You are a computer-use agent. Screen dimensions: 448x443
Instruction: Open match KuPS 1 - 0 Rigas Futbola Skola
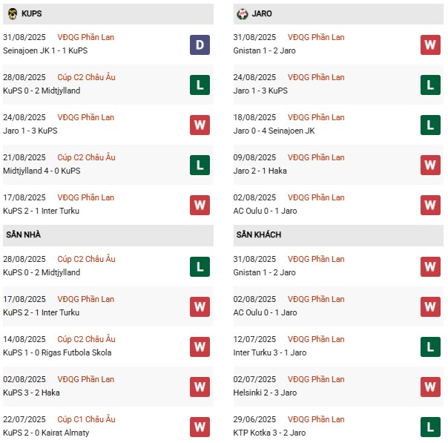coord(57,352)
